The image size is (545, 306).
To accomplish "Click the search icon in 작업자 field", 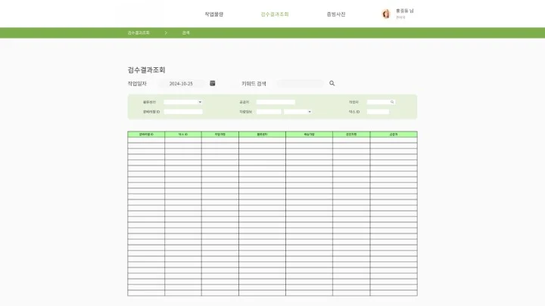I will [x=392, y=102].
